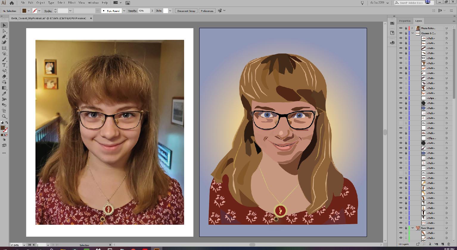Open the Window menu
The width and height of the screenshot is (457, 250).
[93, 3]
